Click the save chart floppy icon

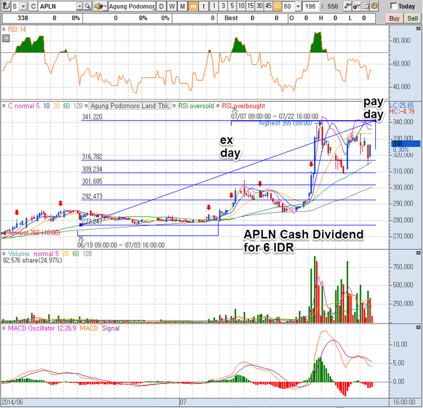pyautogui.click(x=365, y=6)
